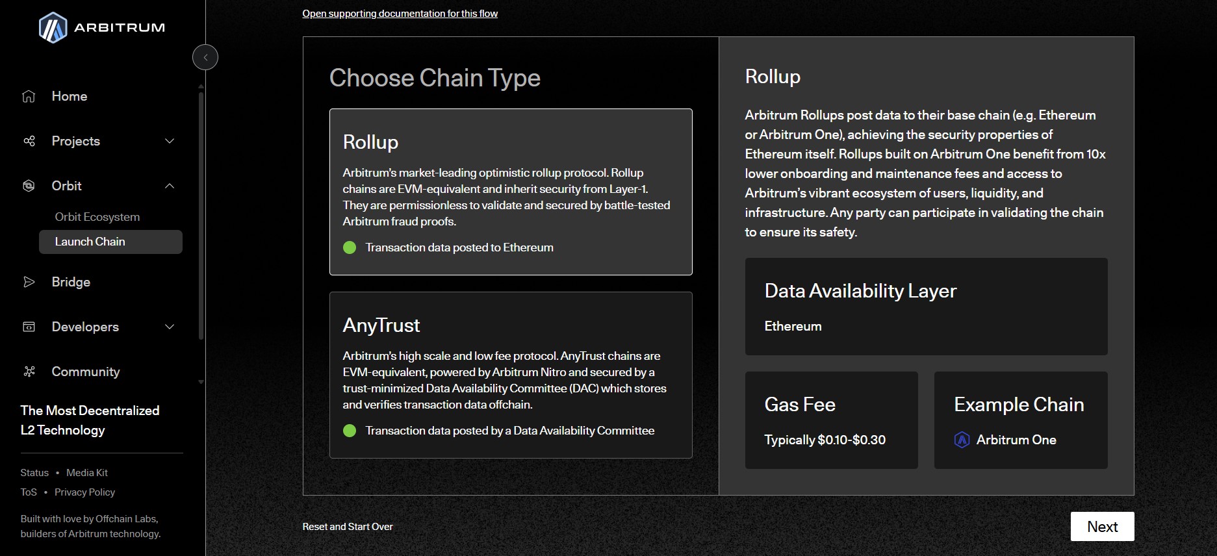Click the green dot in AnyTrust card

pos(350,431)
